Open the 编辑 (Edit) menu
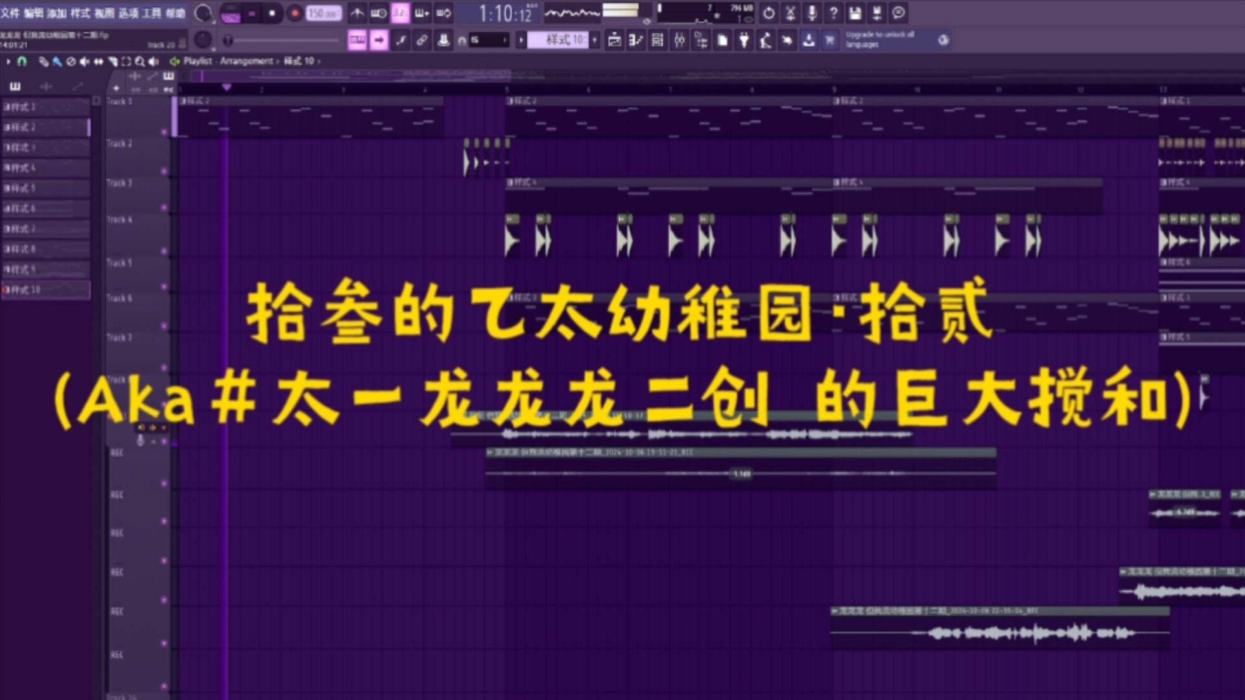This screenshot has width=1245, height=700. [x=33, y=13]
